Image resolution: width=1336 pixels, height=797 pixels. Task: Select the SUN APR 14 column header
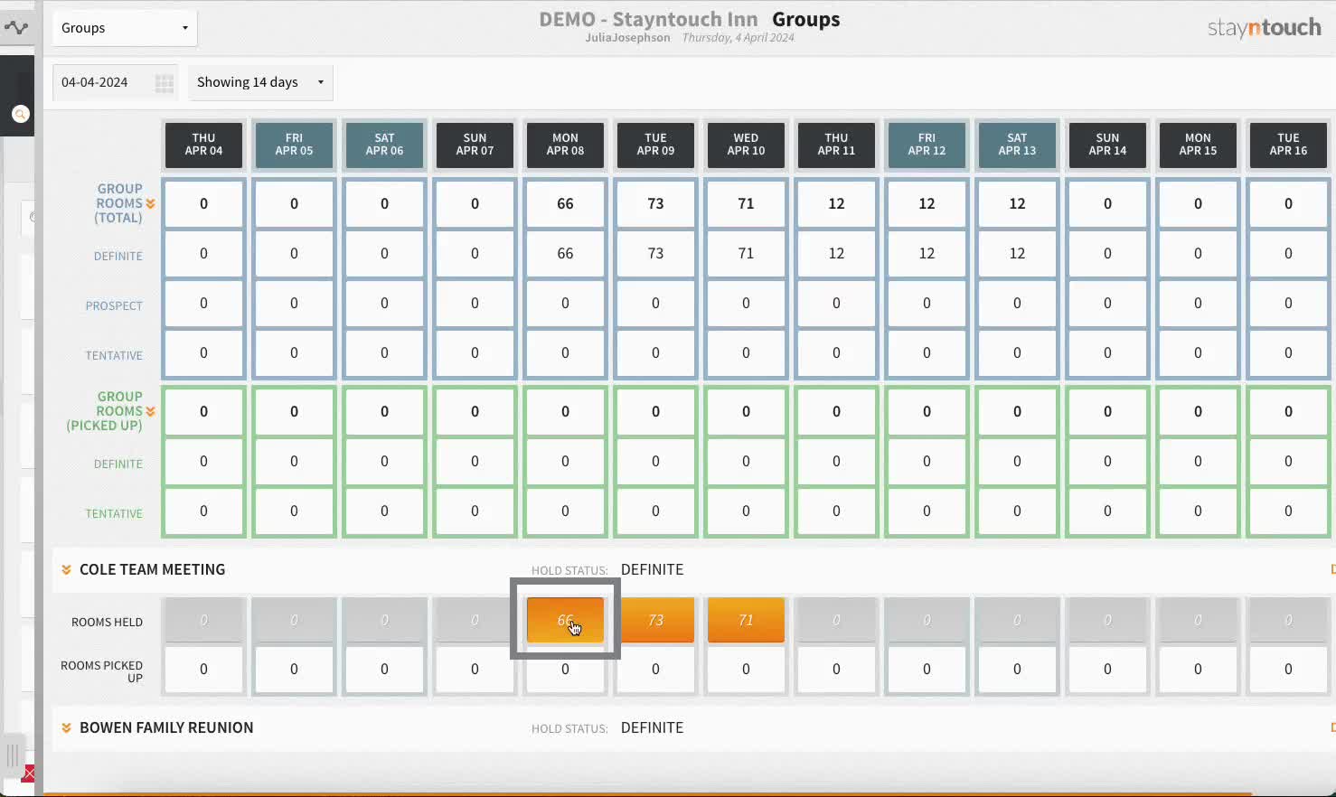[x=1107, y=145]
